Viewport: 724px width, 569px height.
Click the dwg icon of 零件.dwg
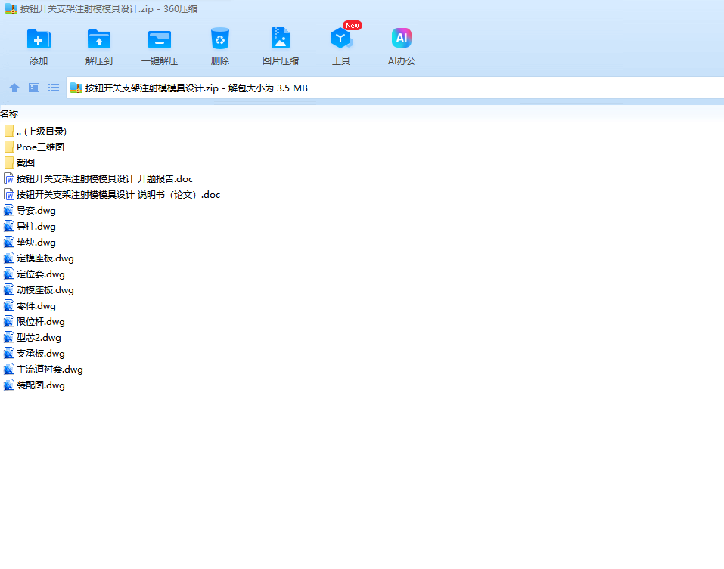click(x=9, y=306)
